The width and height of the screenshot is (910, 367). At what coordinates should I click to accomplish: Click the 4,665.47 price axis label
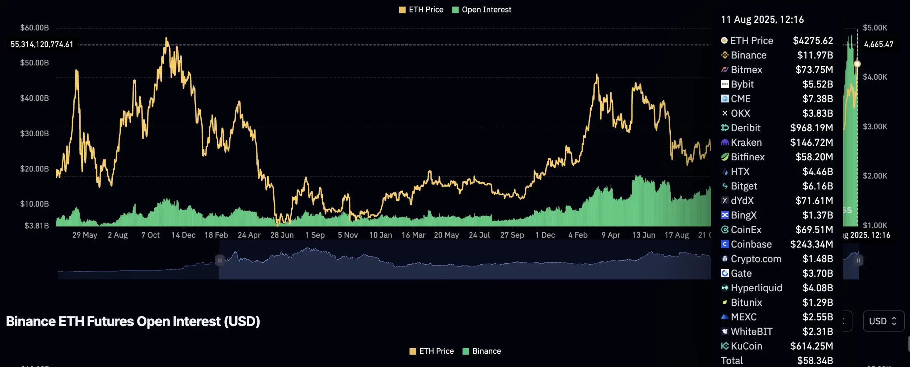879,44
